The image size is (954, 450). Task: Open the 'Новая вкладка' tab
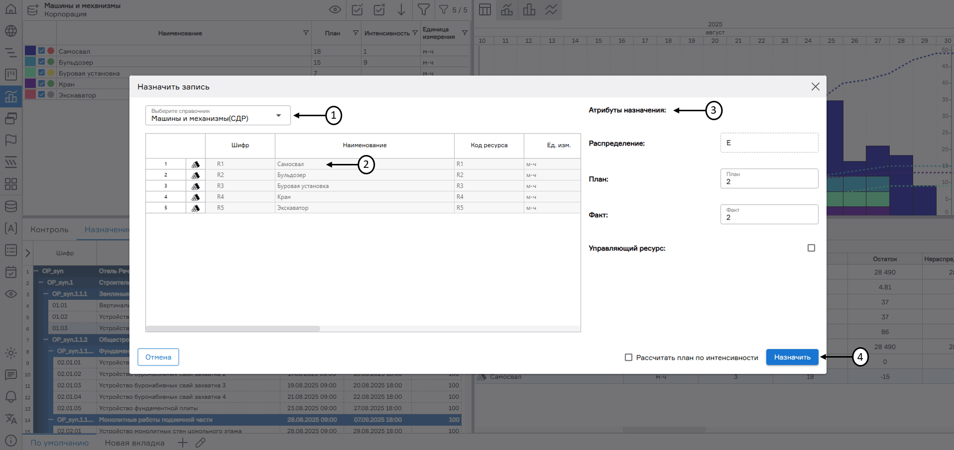(134, 443)
